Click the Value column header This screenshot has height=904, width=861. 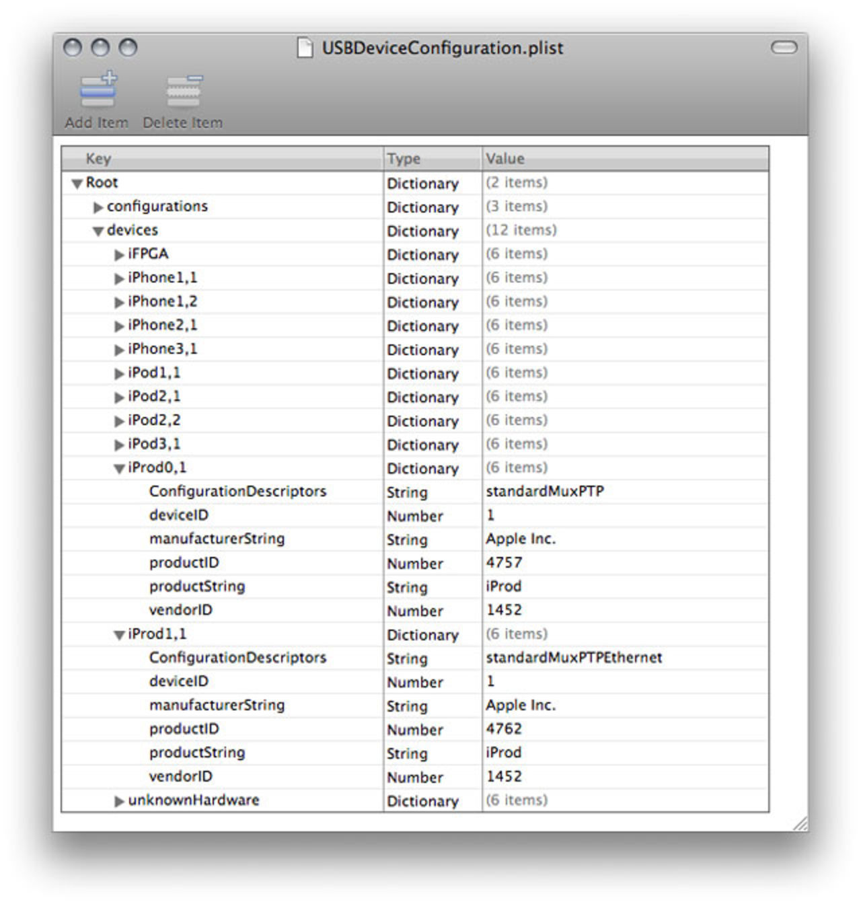click(x=624, y=159)
